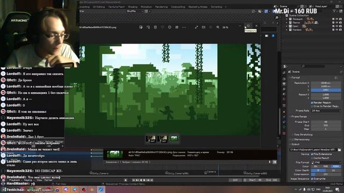Click the Format panel presets icon

click(x=336, y=78)
